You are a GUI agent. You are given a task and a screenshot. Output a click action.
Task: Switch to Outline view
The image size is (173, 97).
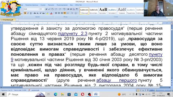pyautogui.click(x=145, y=90)
